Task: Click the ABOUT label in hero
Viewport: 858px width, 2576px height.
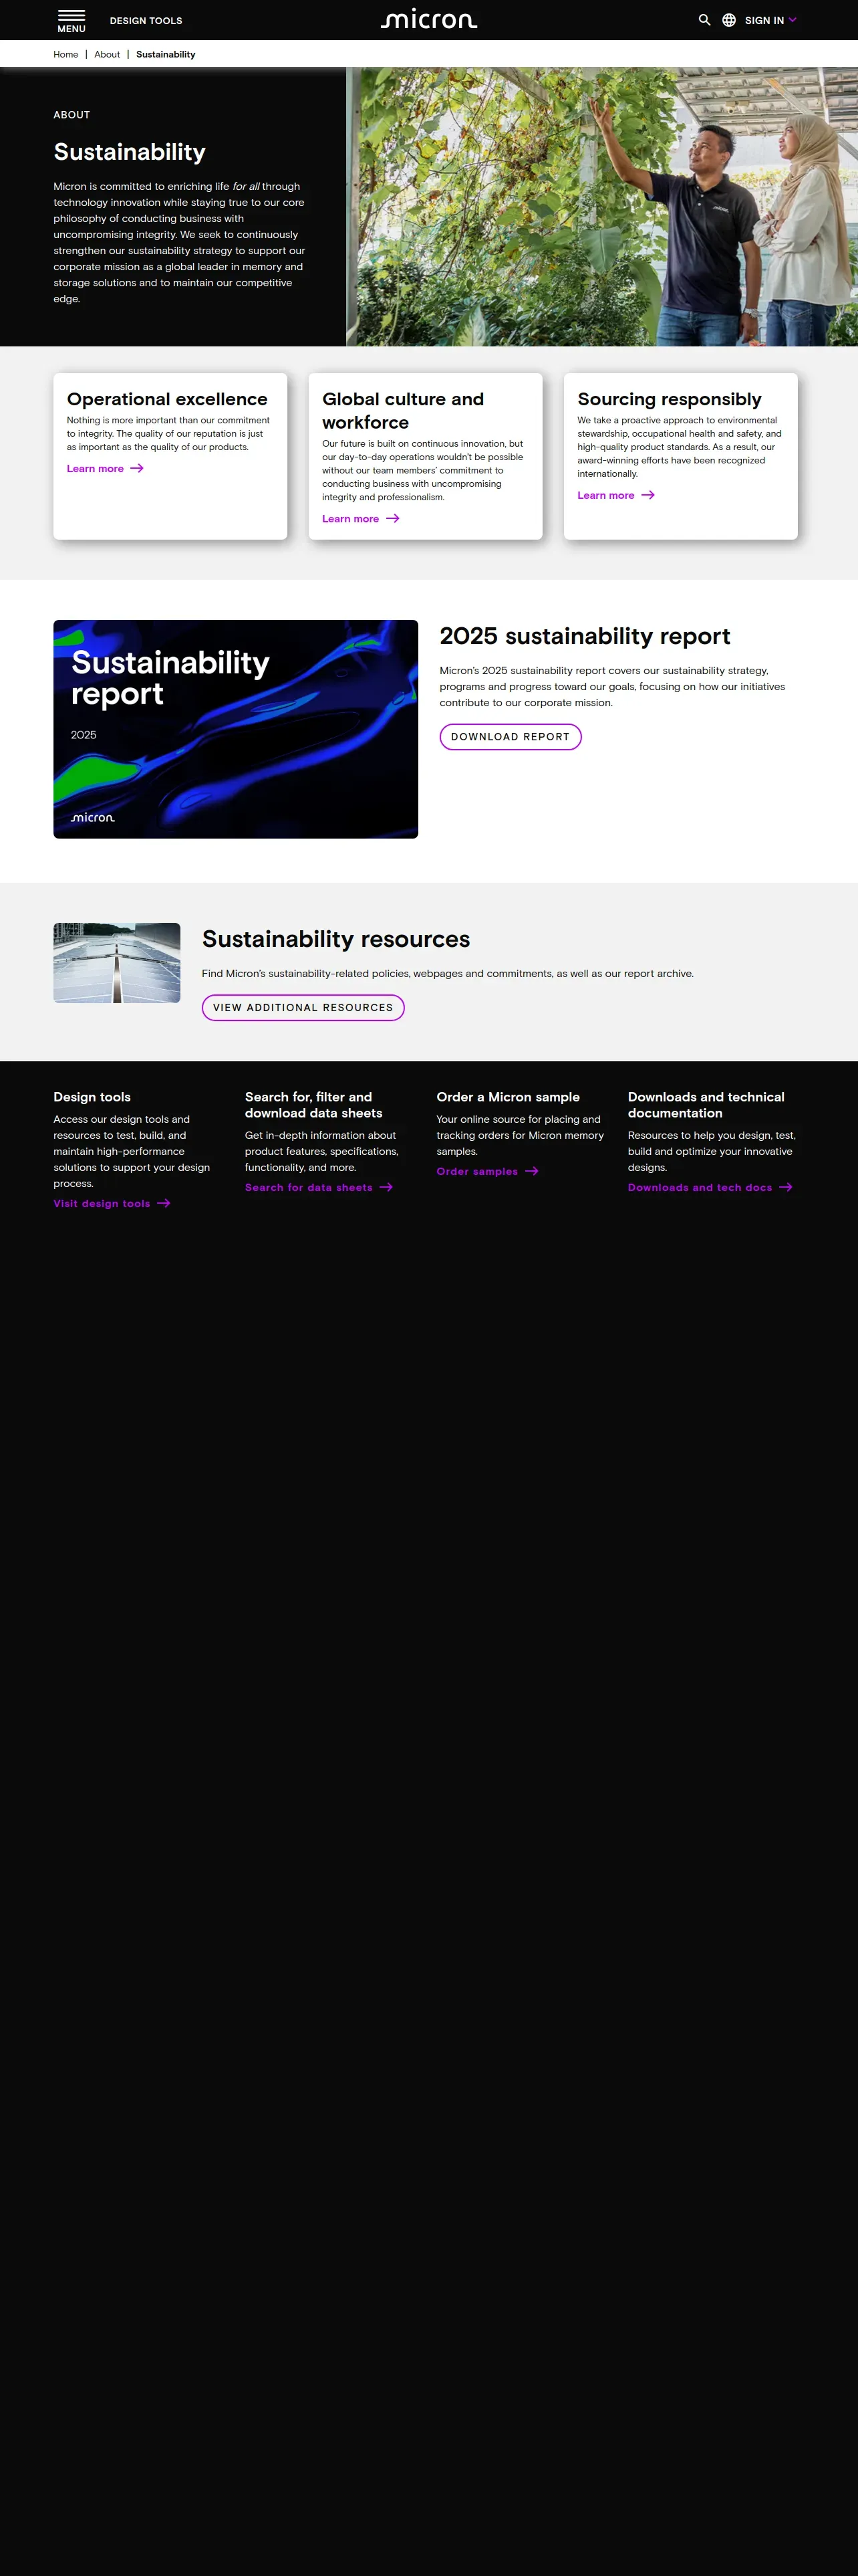Action: click(72, 115)
